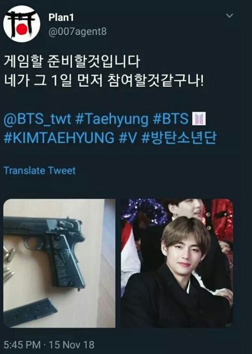The image size is (252, 354).
Task: Click the second line of Korean tweet text
Action: point(104,81)
